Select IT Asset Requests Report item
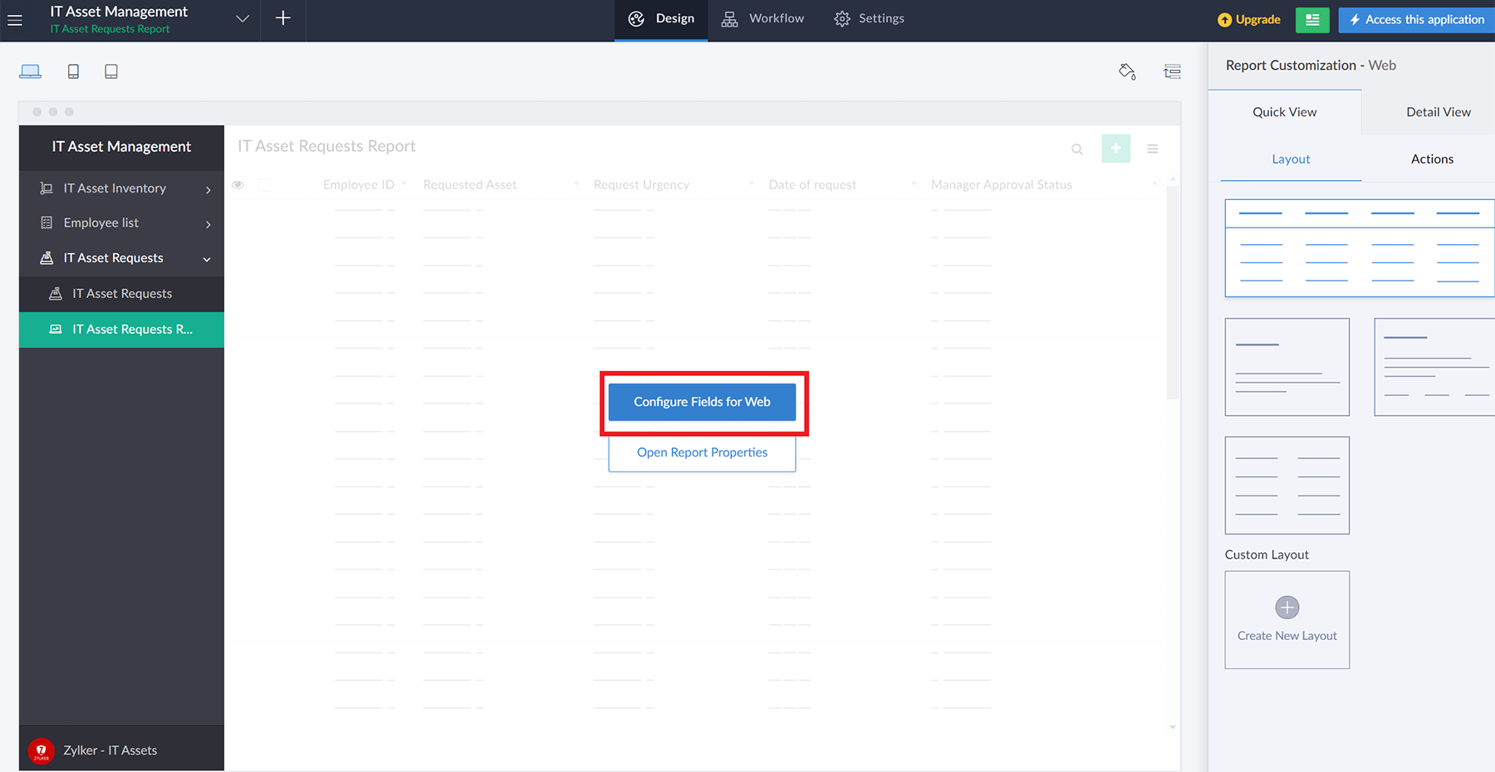Image resolution: width=1495 pixels, height=772 pixels. 121,330
